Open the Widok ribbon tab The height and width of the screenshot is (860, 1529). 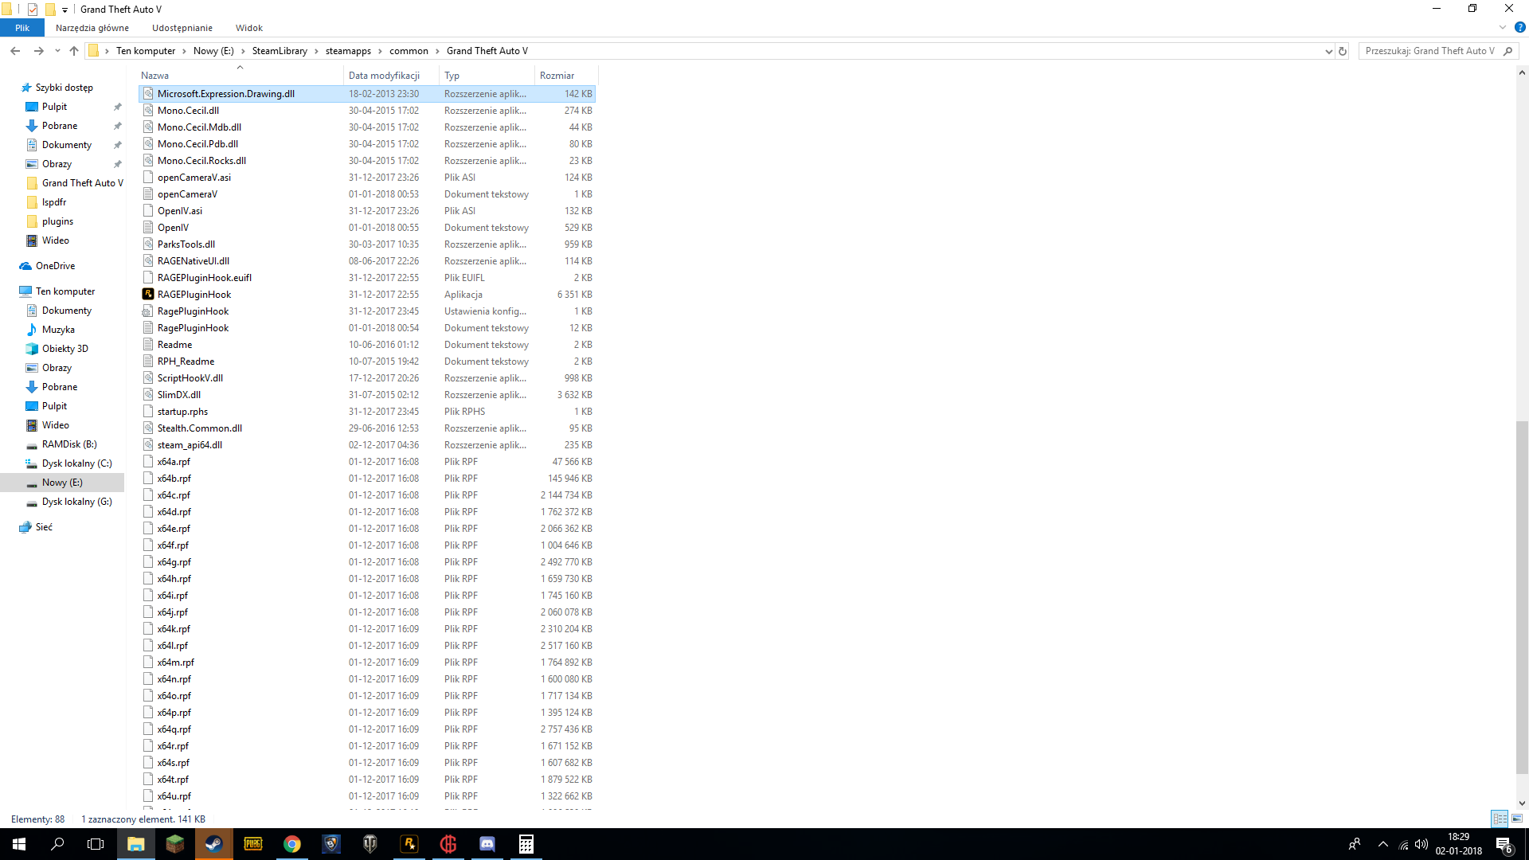248,28
